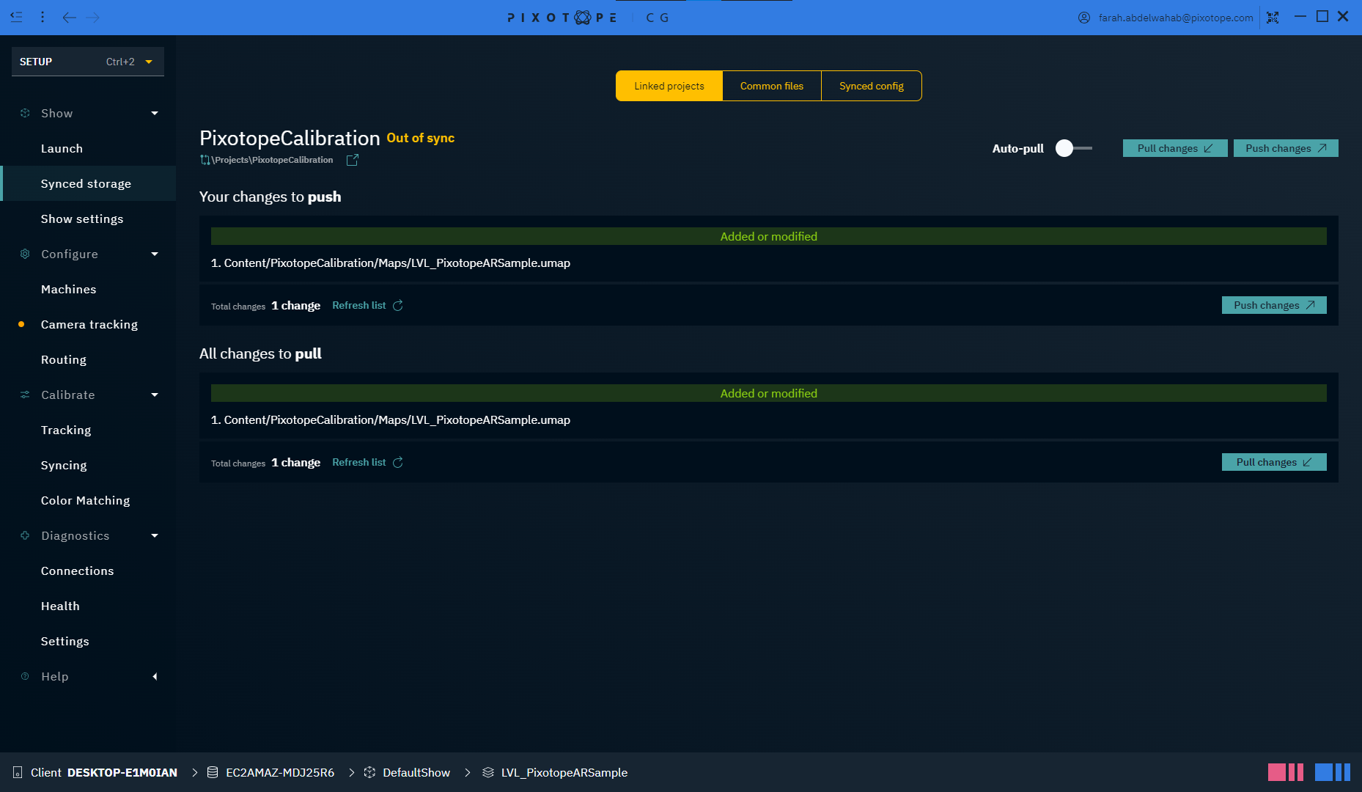Click the refresh icon in pull section
This screenshot has height=792, width=1362.
coord(398,462)
